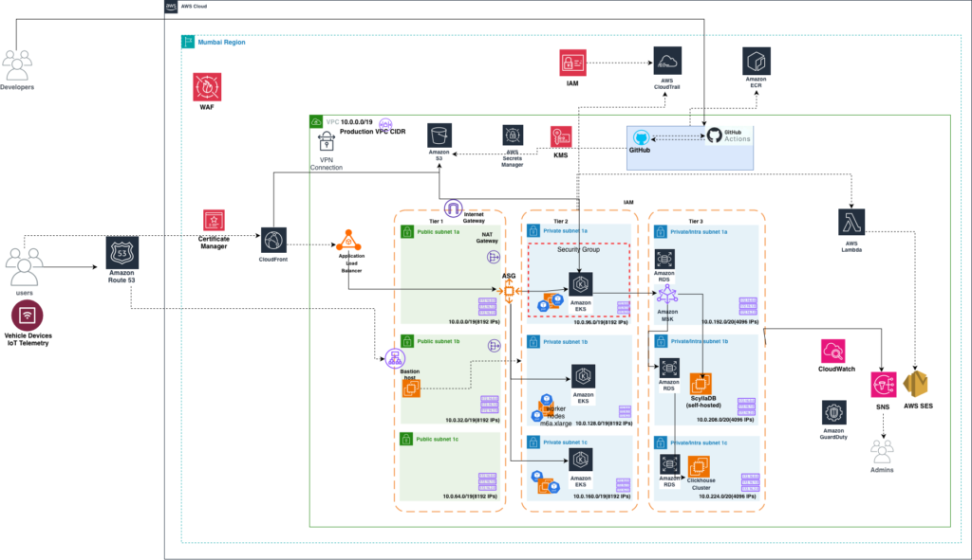Click the Amazon MSK icon
The height and width of the screenshot is (560, 972).
(x=667, y=295)
